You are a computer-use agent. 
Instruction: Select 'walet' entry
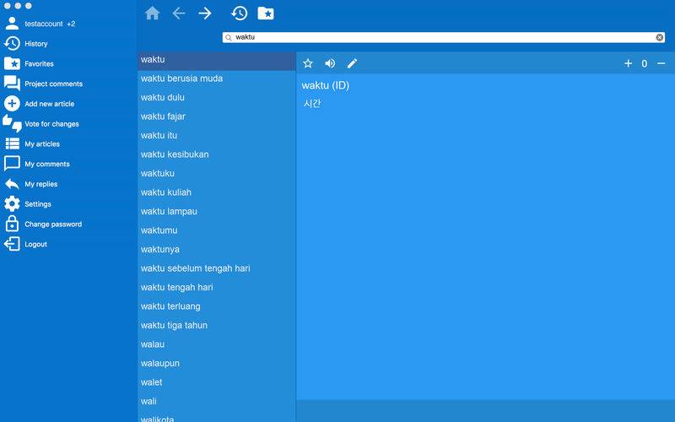(217, 381)
